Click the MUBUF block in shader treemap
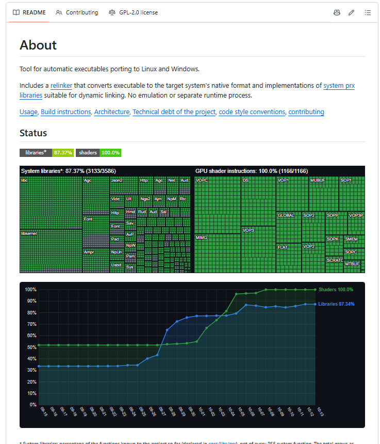The height and width of the screenshot is (444, 380). pos(323,194)
